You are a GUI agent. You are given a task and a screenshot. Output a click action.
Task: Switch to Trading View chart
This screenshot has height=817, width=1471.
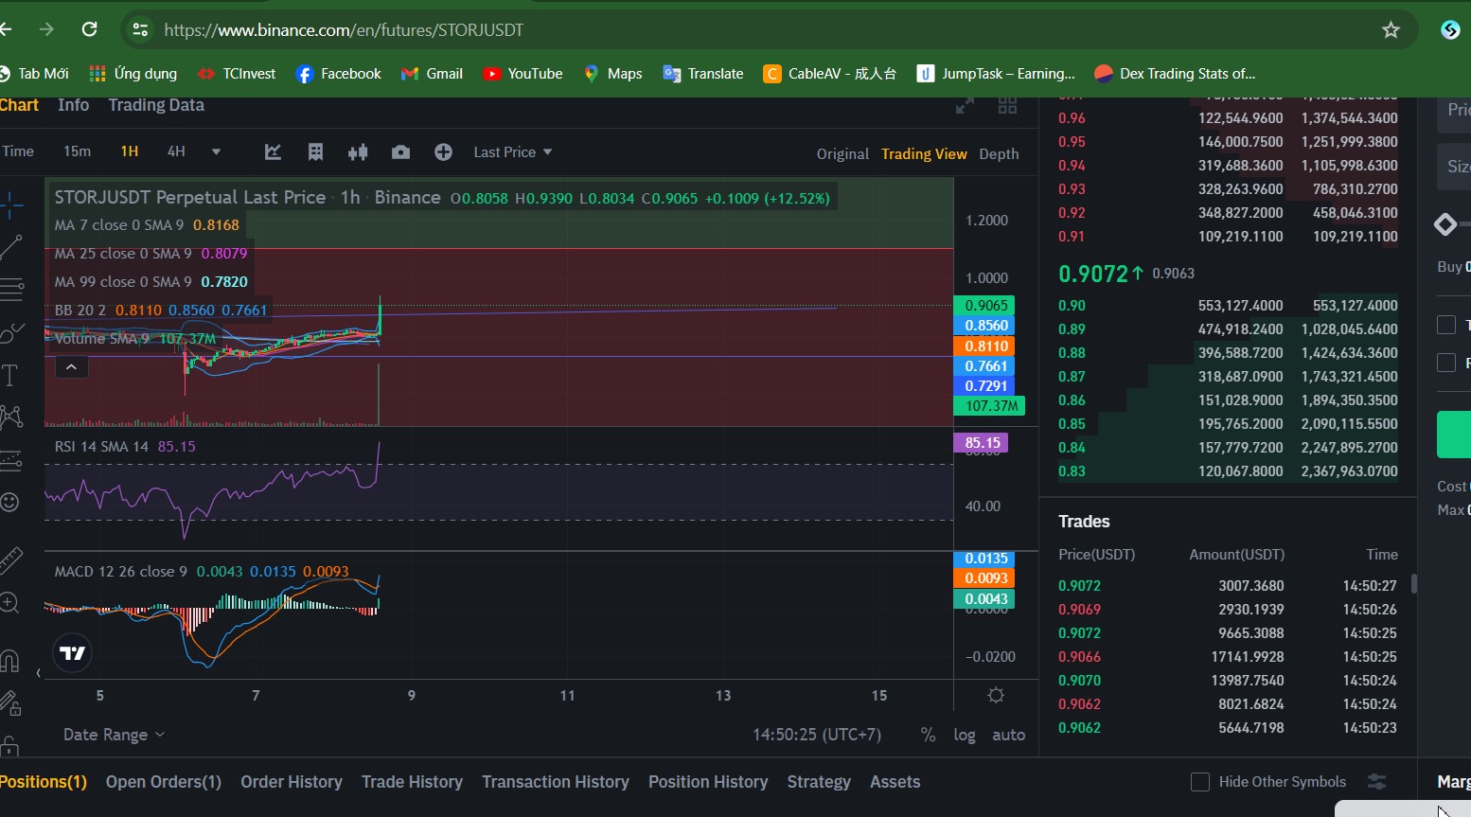(924, 154)
